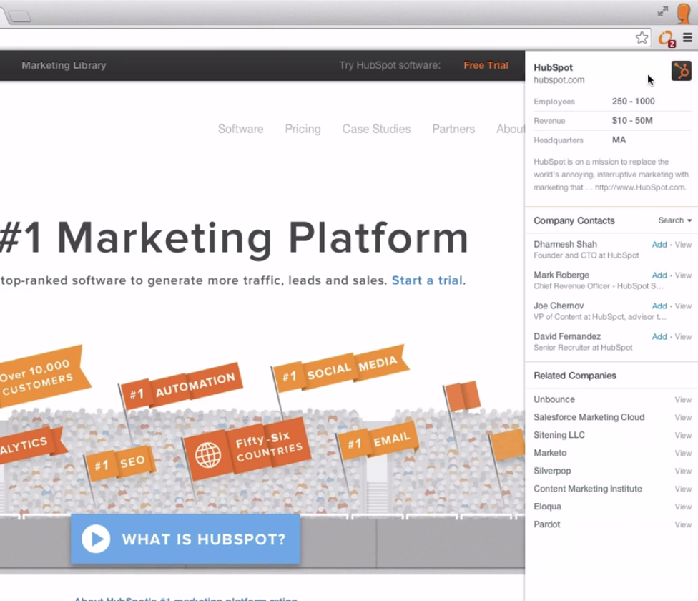698x601 pixels.
Task: Click the 'Unbounce' related company name
Action: (554, 399)
